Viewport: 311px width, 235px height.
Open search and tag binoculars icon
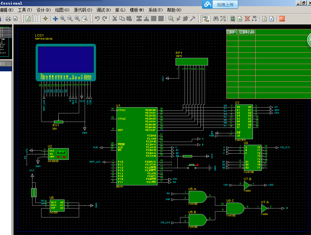[216, 19]
